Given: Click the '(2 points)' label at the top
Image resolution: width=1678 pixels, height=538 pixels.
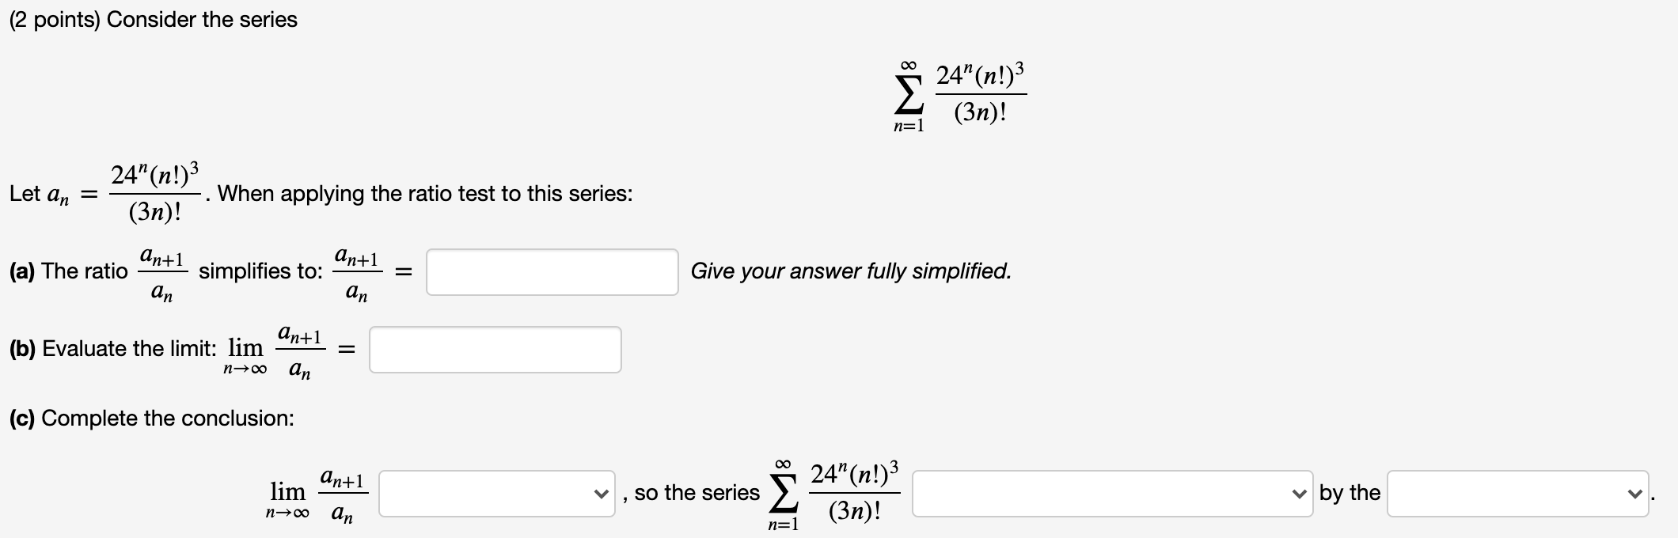Looking at the screenshot, I should 55,19.
